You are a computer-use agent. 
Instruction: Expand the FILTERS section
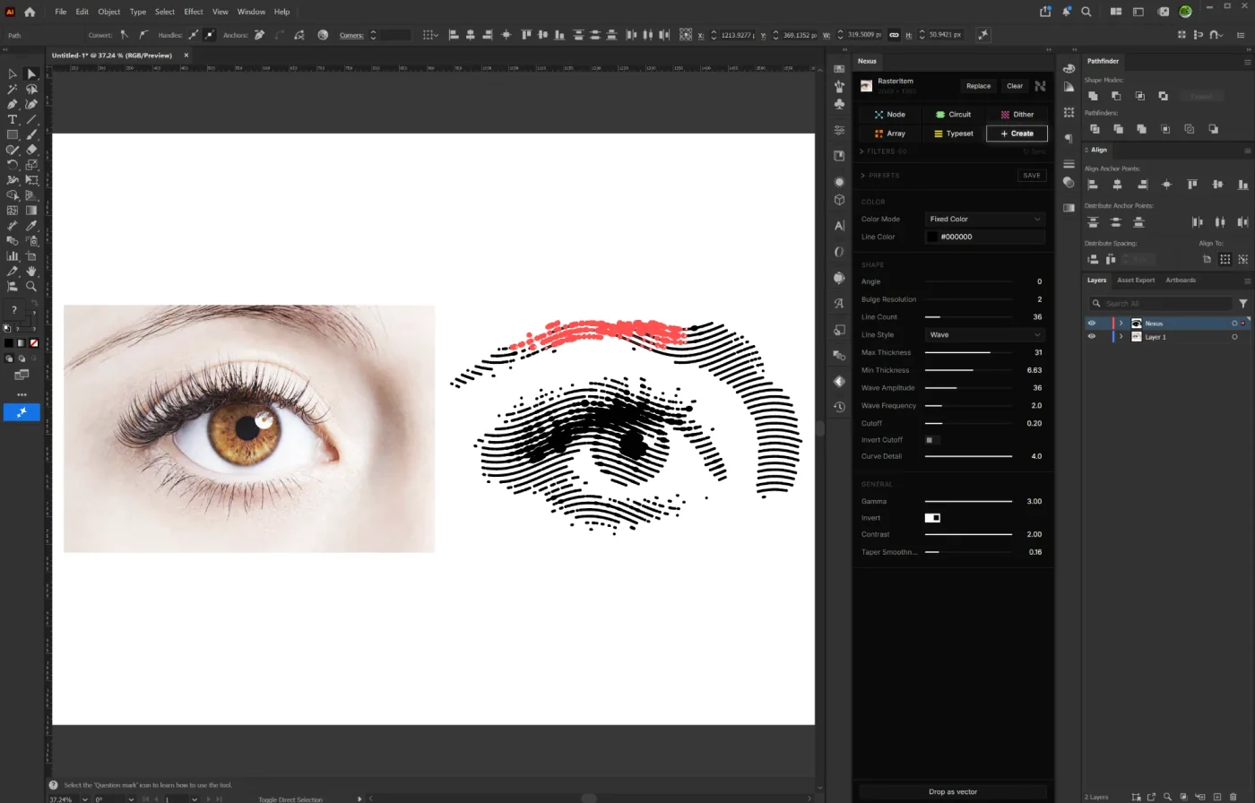[x=884, y=151]
